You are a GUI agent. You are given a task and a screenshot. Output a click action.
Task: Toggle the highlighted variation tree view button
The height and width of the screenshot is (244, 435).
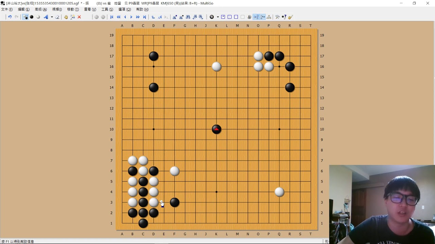pos(256,17)
